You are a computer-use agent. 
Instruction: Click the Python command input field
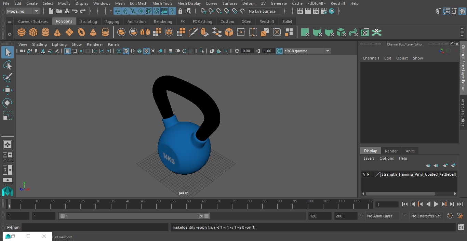pos(95,227)
